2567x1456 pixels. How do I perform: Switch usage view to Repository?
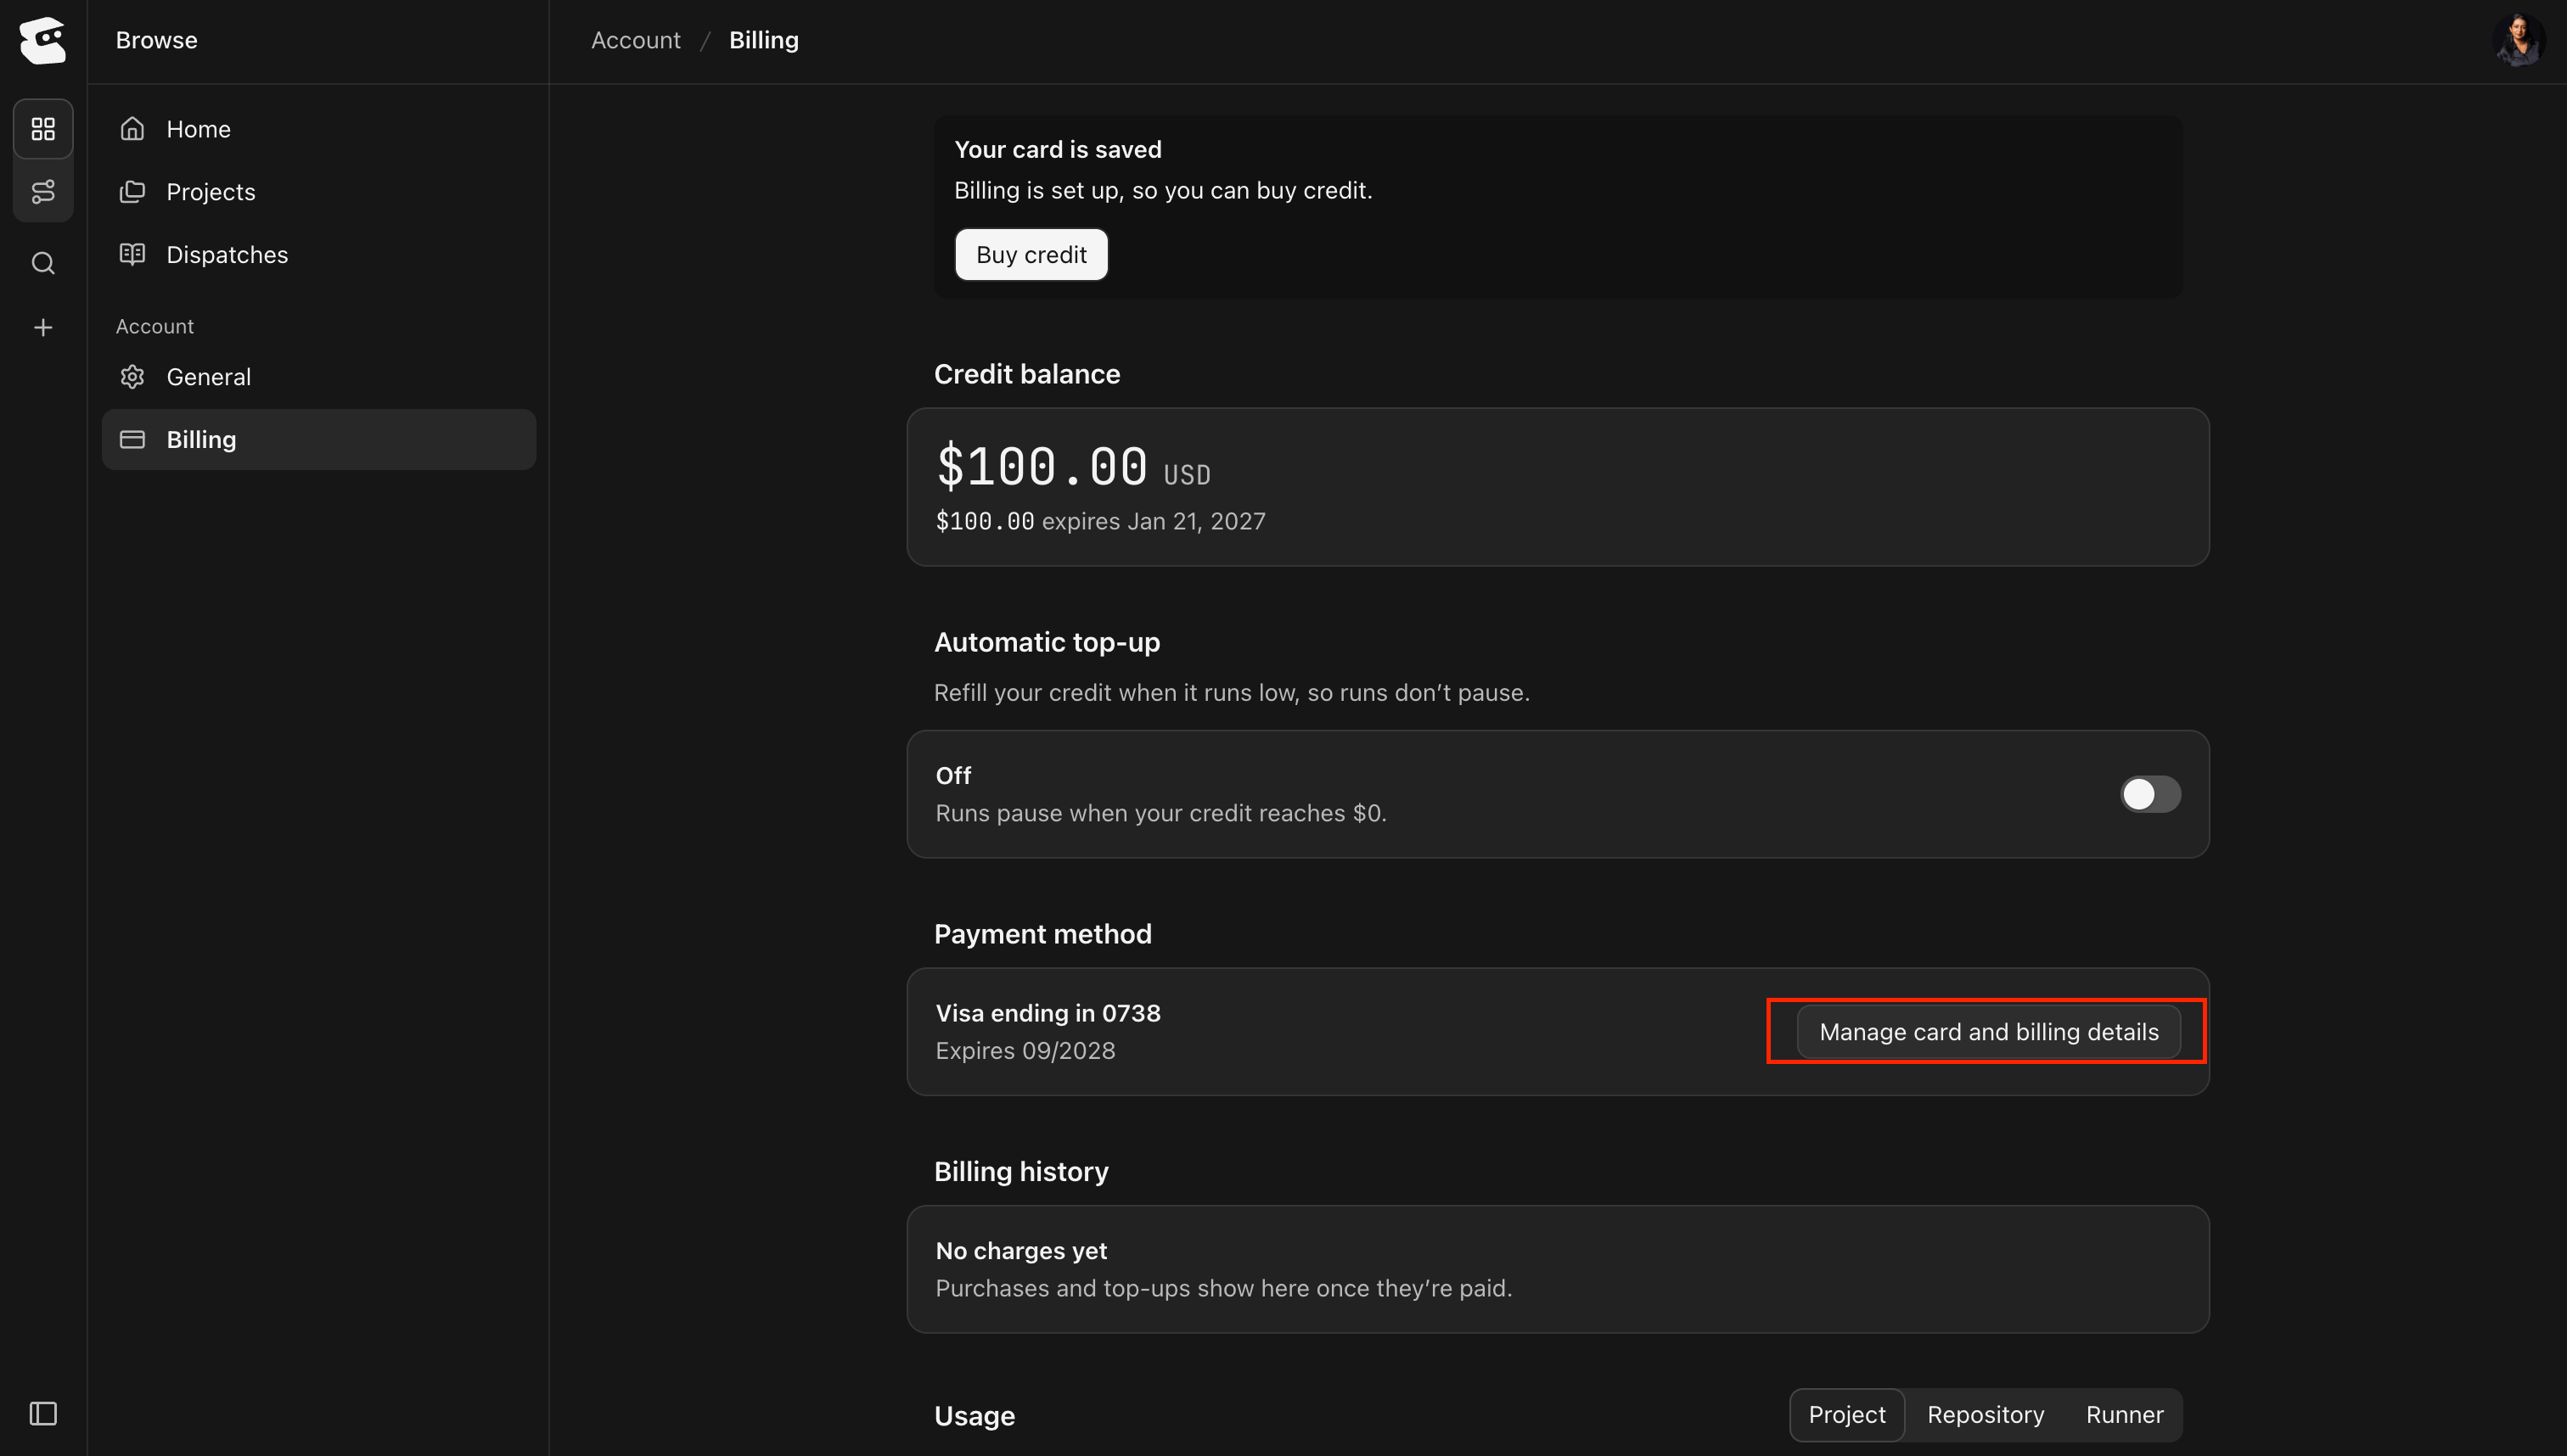(1985, 1414)
